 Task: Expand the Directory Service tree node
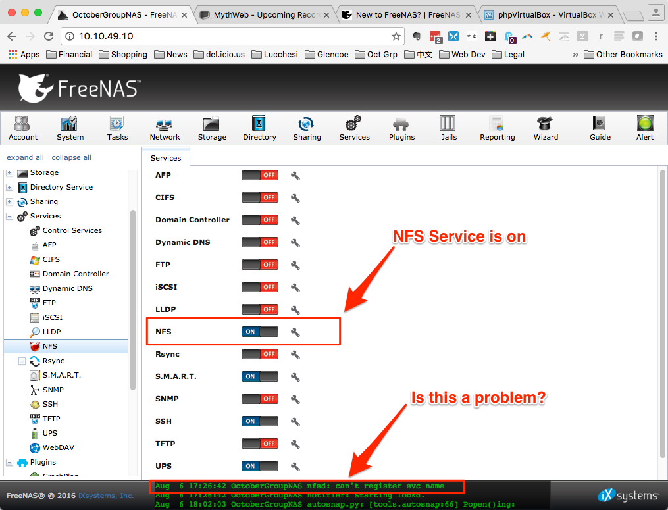[x=9, y=187]
